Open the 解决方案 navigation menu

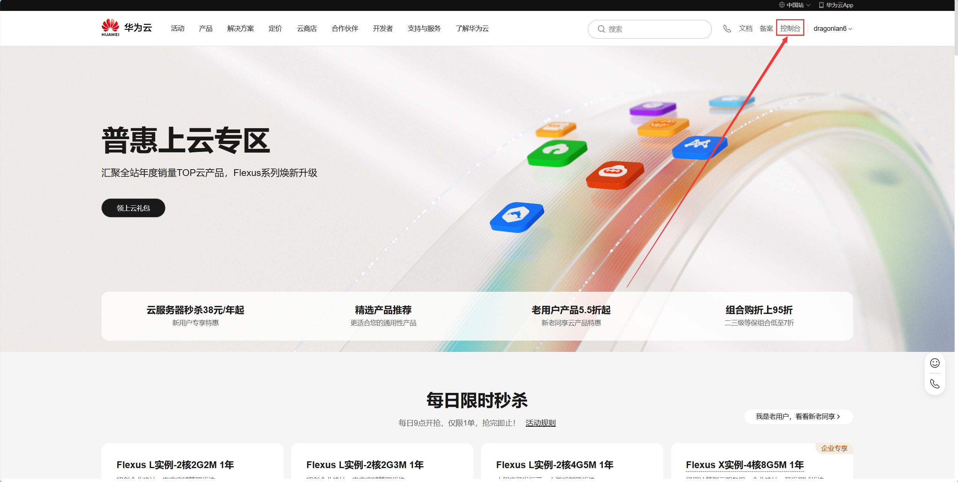point(241,29)
